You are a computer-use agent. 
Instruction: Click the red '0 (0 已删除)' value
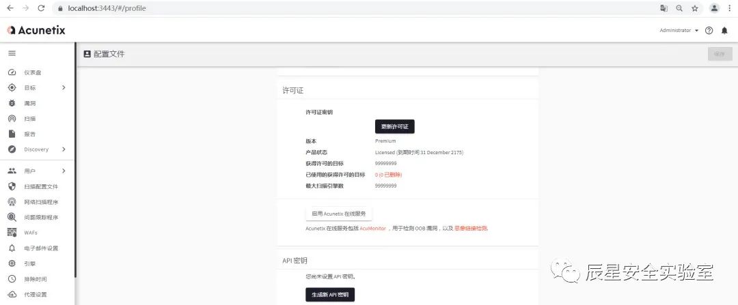(388, 175)
